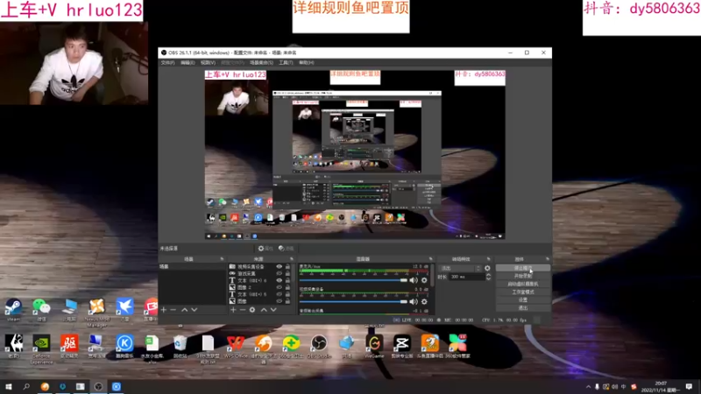Mute the 麦克风/Aux mixer channel
701x394 pixels.
[x=414, y=280]
